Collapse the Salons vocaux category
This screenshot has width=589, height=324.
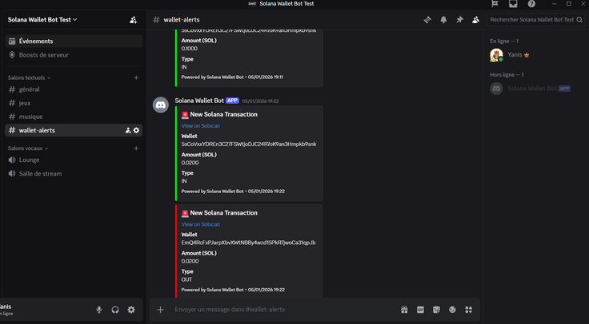pyautogui.click(x=27, y=148)
